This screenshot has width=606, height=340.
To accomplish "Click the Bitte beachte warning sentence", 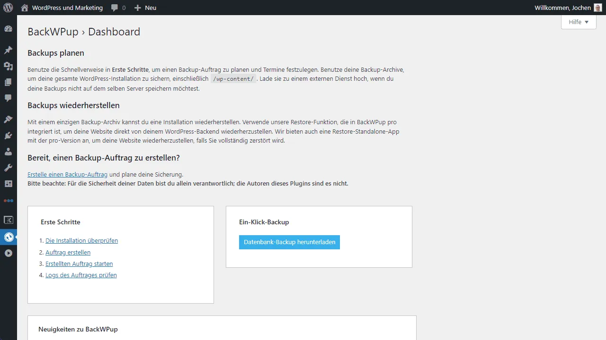I will (x=188, y=183).
